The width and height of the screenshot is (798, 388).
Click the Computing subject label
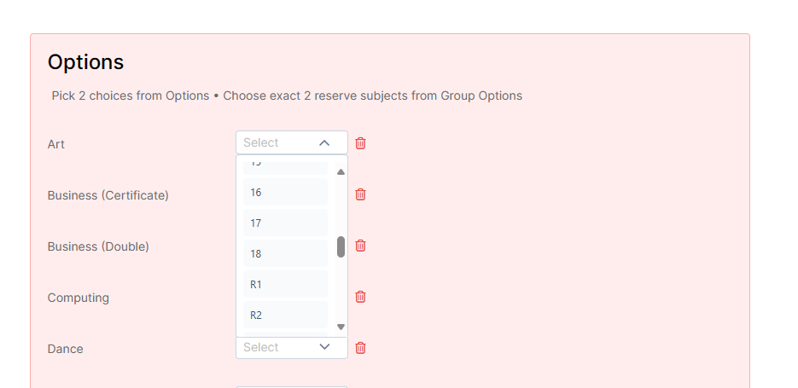tap(79, 298)
